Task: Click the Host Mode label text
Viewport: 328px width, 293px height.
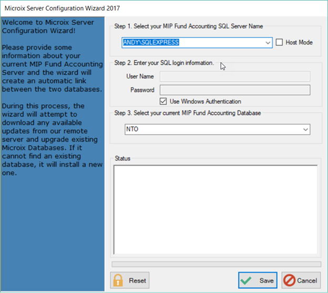Action: [x=299, y=43]
